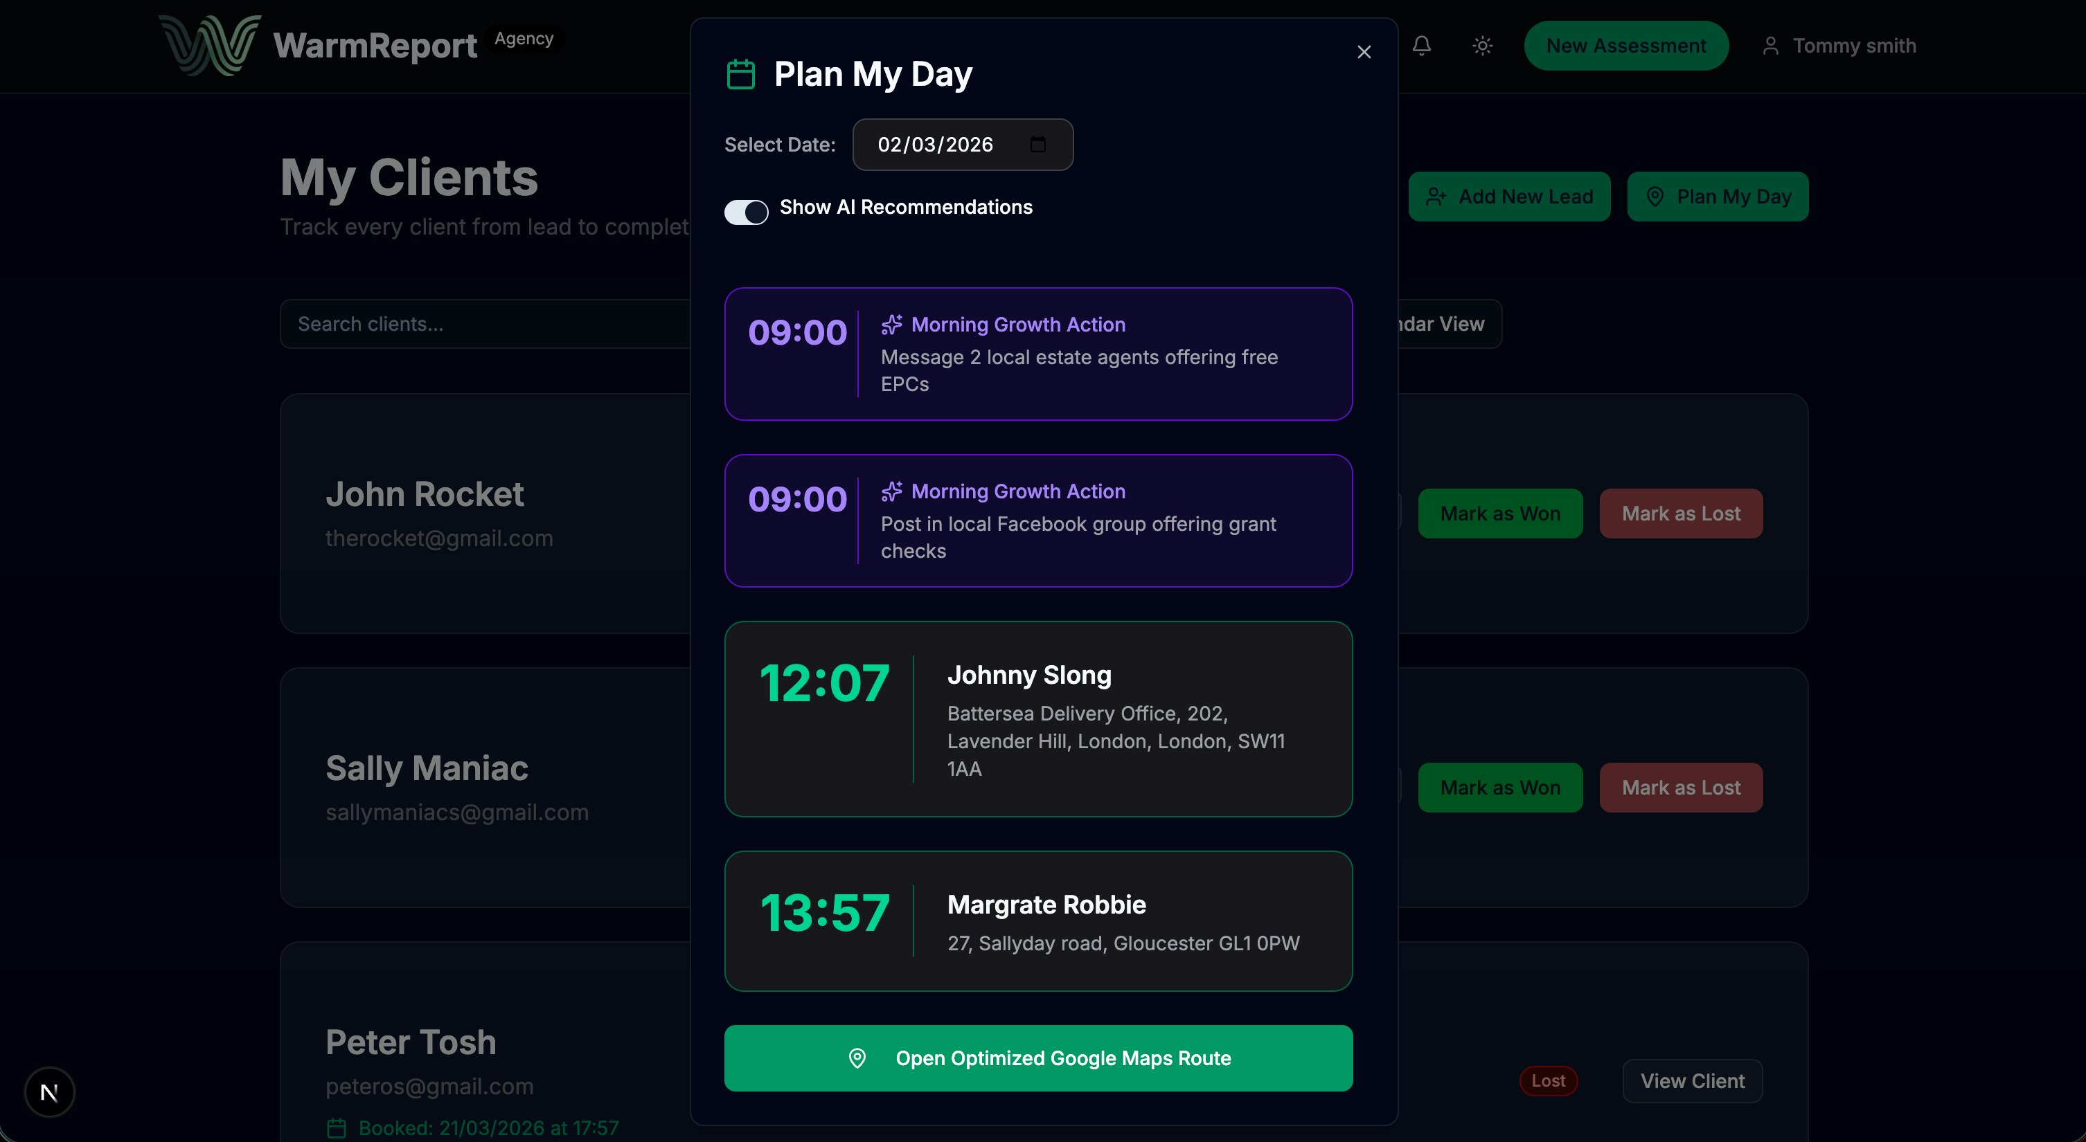Select the Margrate Robbie 13:57 appointment card
The width and height of the screenshot is (2086, 1142).
tap(1037, 921)
